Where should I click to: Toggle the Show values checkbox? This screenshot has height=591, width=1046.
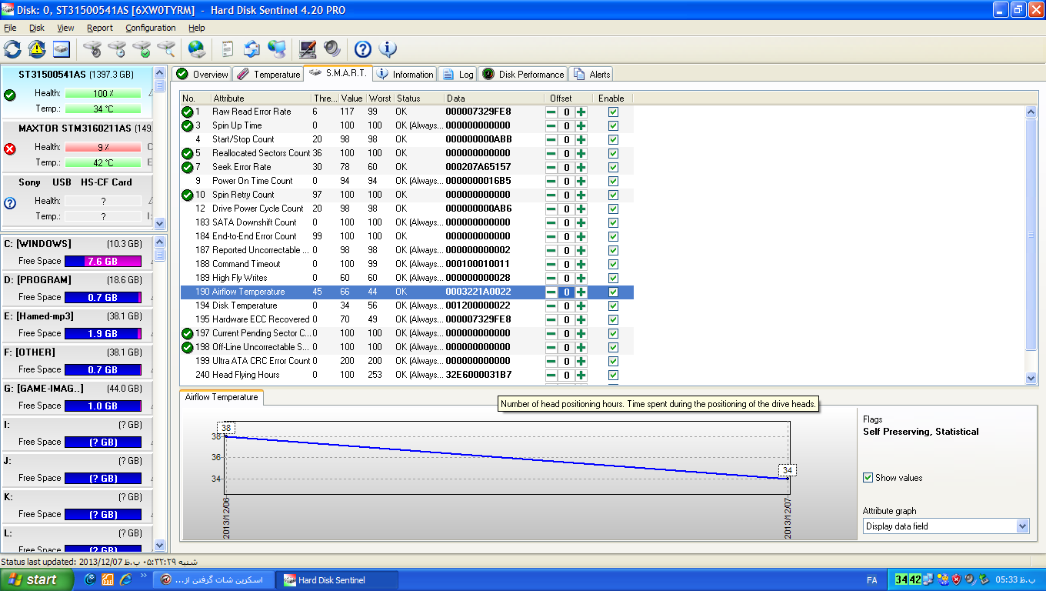[868, 478]
